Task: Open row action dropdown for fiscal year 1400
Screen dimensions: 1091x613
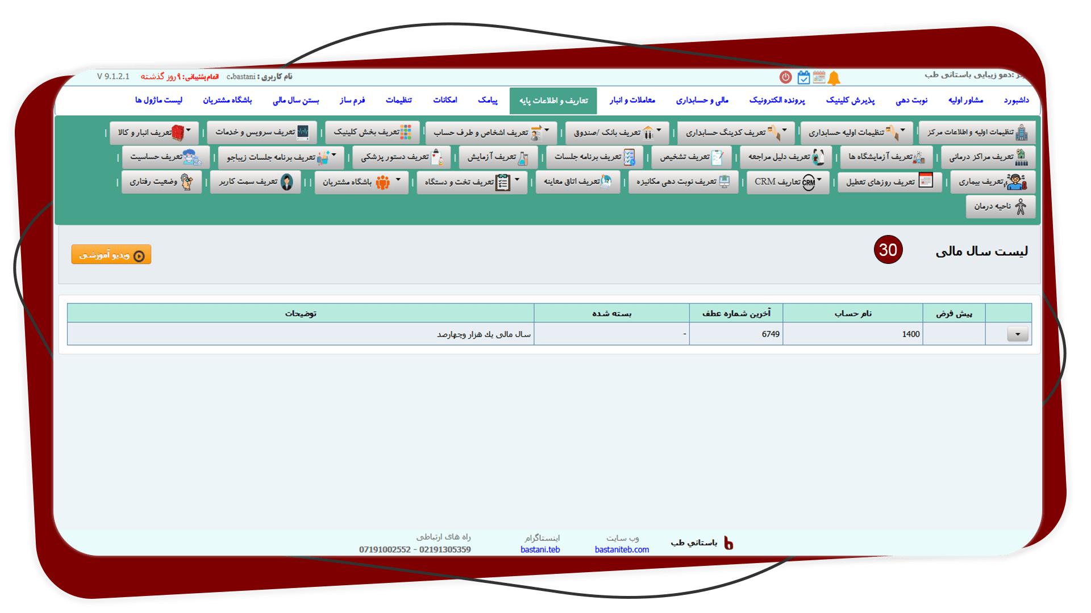Action: pyautogui.click(x=1018, y=334)
